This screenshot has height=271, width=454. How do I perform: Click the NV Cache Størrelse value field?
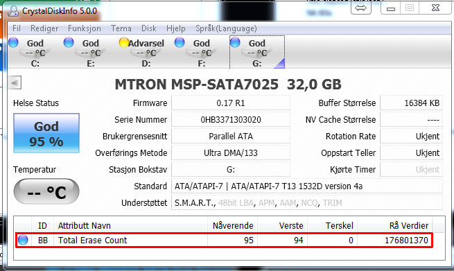tap(412, 120)
